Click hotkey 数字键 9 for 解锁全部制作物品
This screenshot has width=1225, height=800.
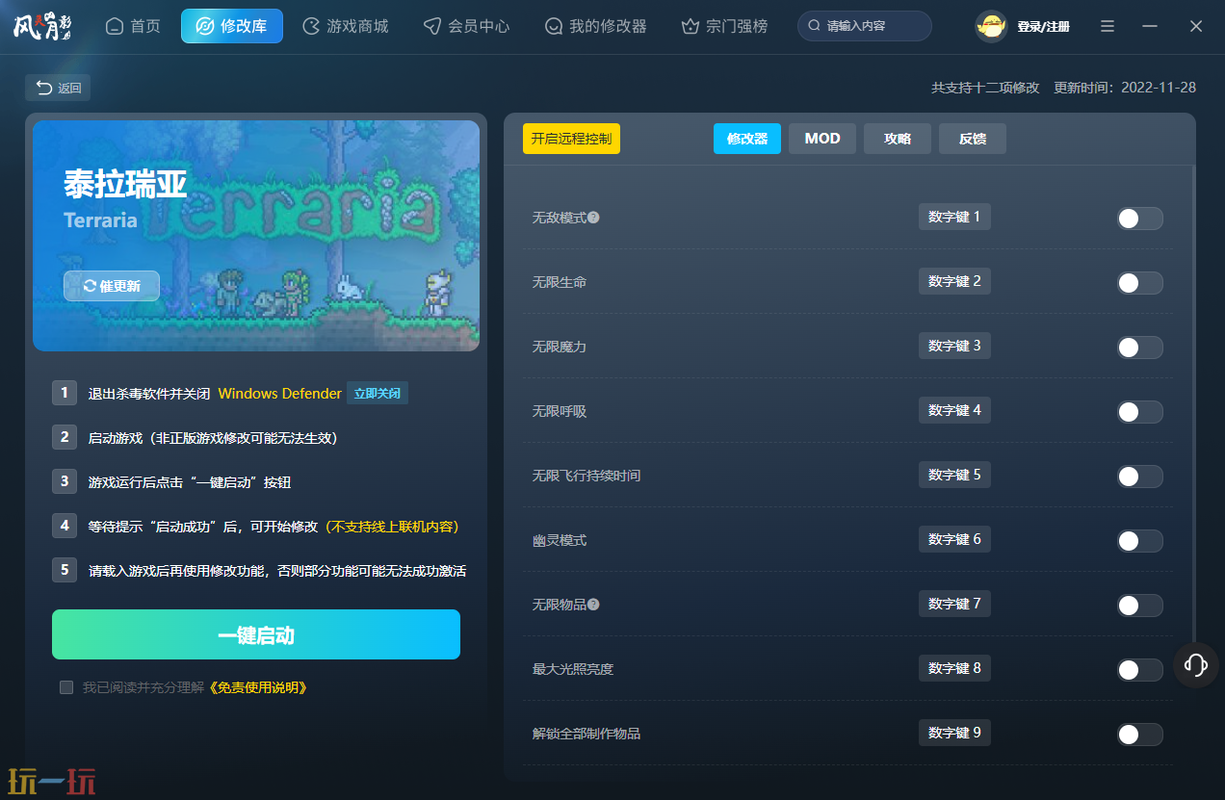(954, 733)
